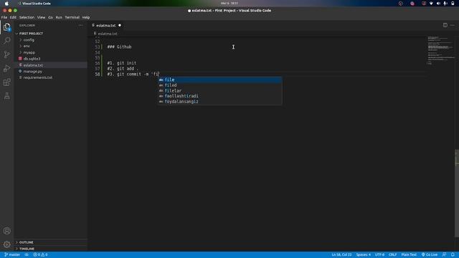Click the code minimap preview
The width and height of the screenshot is (459, 258).
(441, 50)
